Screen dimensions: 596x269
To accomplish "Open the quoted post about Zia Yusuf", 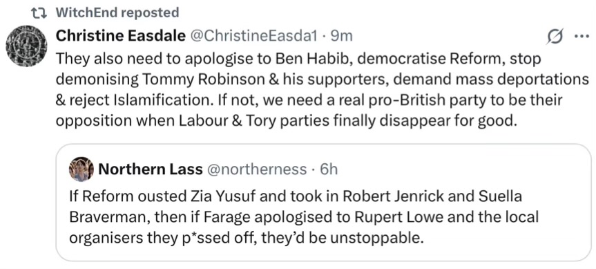I will coord(323,203).
